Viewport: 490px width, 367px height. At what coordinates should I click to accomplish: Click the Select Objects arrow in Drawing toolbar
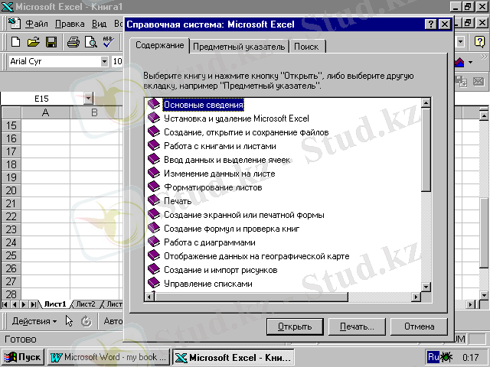point(69,321)
